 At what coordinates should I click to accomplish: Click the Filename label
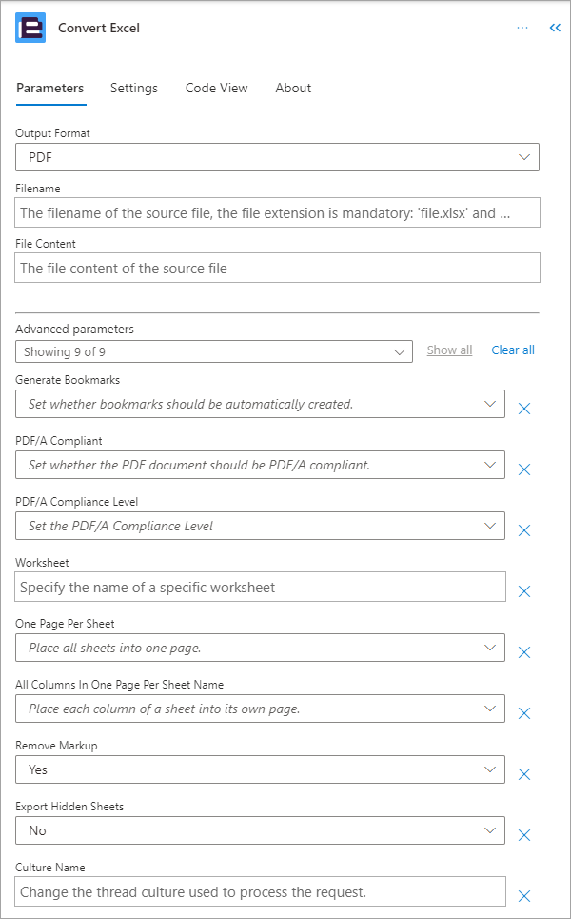coord(37,189)
